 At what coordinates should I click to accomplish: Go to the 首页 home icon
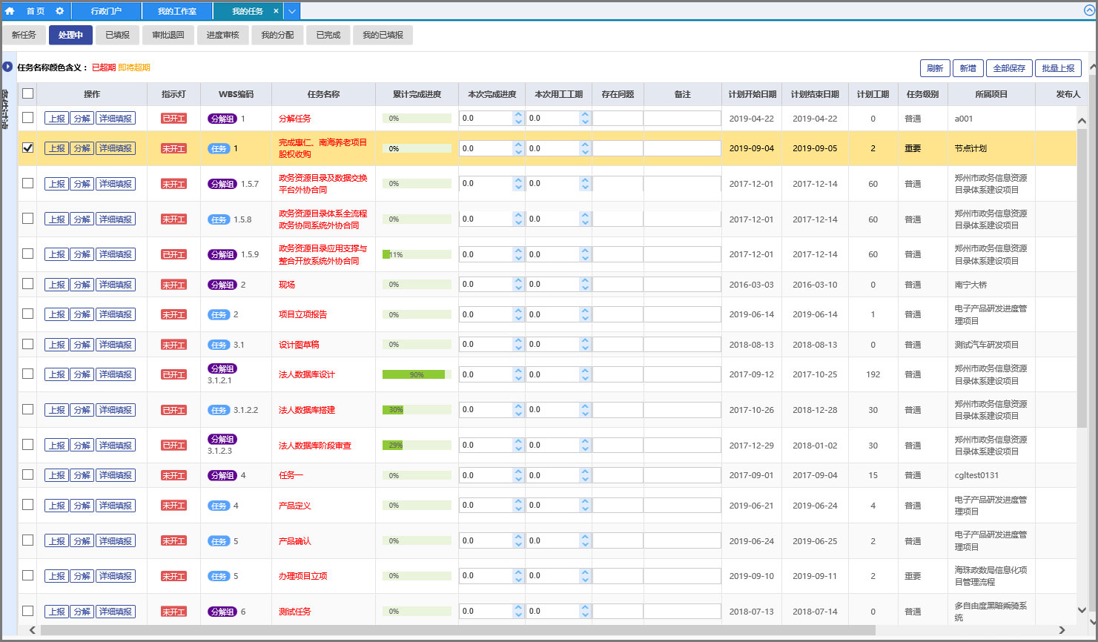coord(10,11)
